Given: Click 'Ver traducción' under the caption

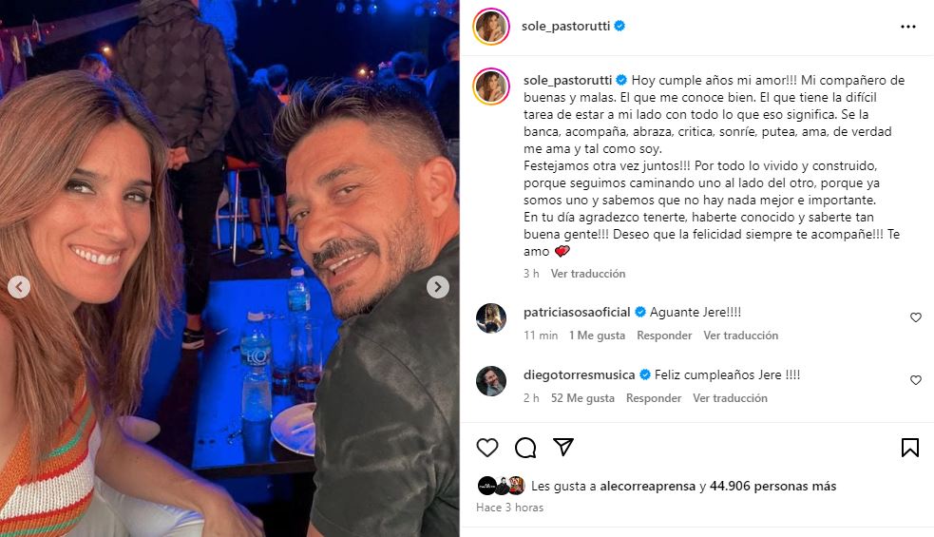Looking at the screenshot, I should [x=588, y=274].
